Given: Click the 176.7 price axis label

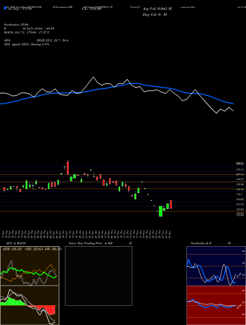Looking at the screenshot, I should pos(240,194).
